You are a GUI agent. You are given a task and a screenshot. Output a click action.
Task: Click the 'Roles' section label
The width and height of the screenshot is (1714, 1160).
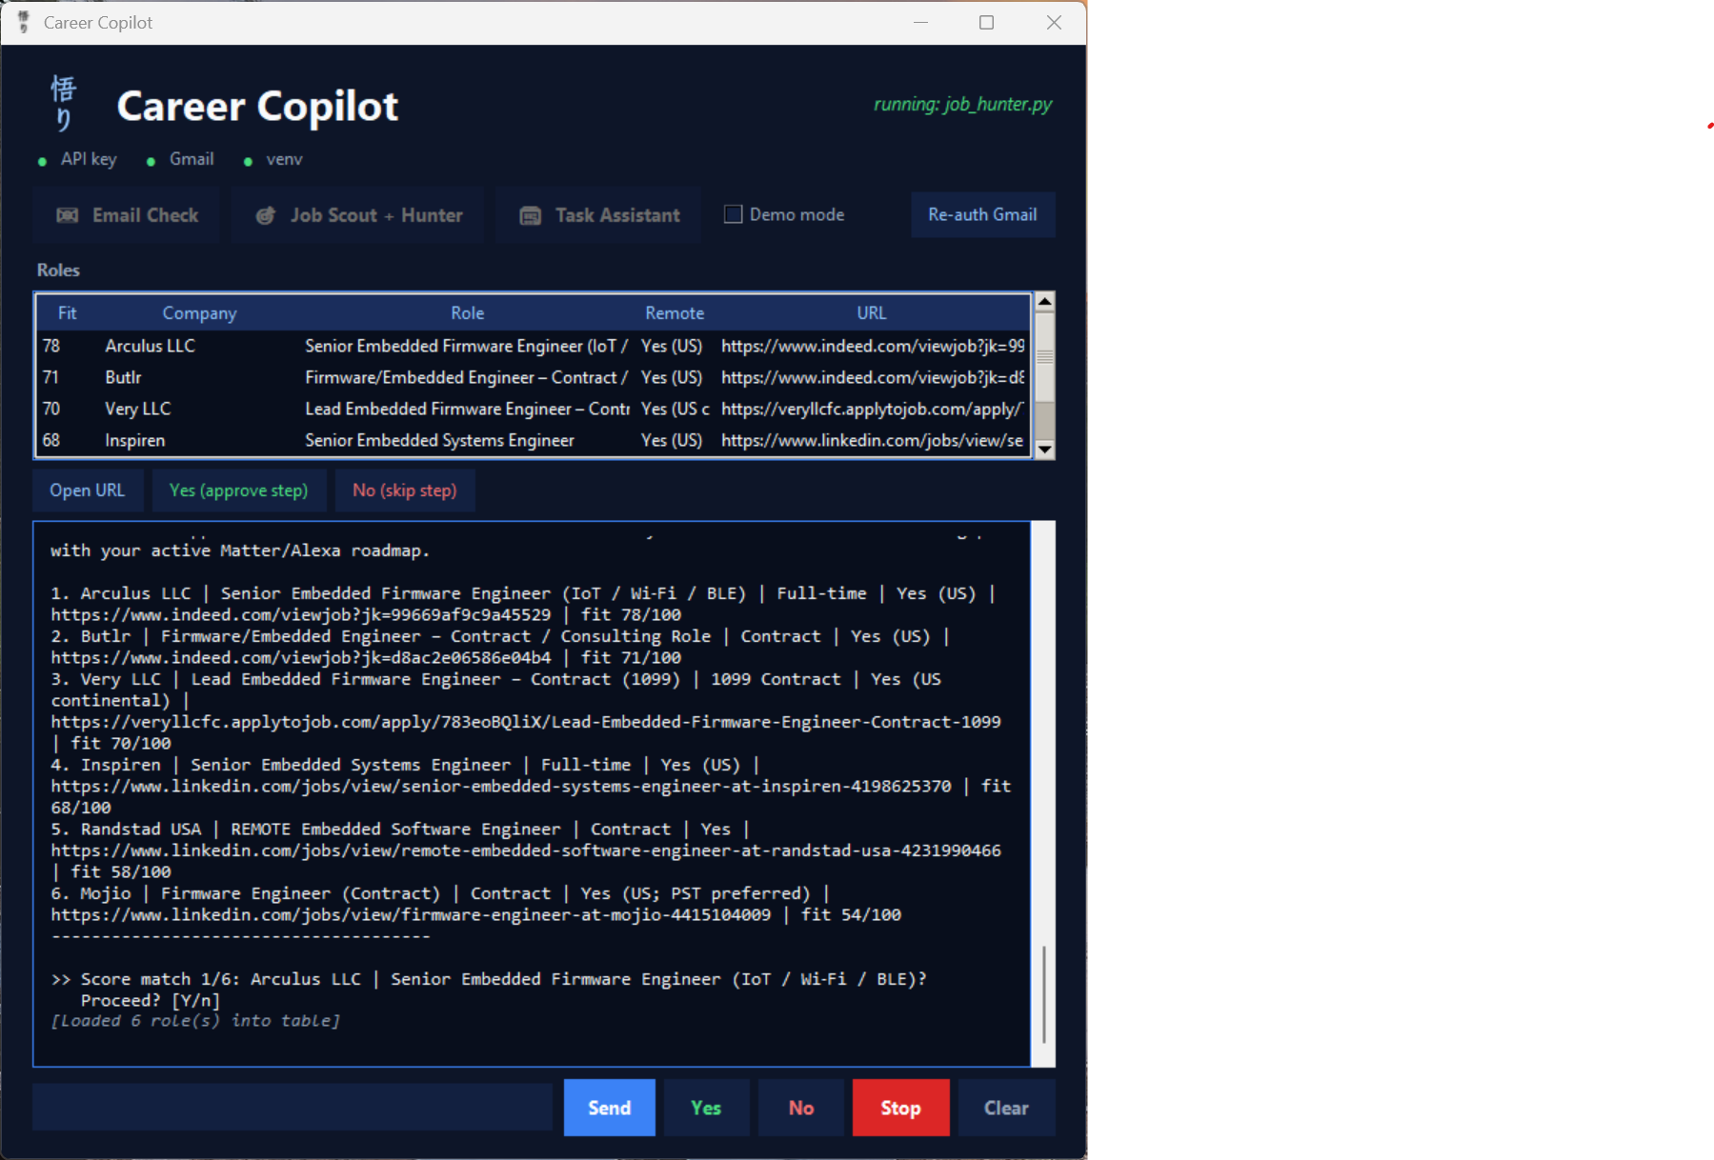tap(58, 270)
